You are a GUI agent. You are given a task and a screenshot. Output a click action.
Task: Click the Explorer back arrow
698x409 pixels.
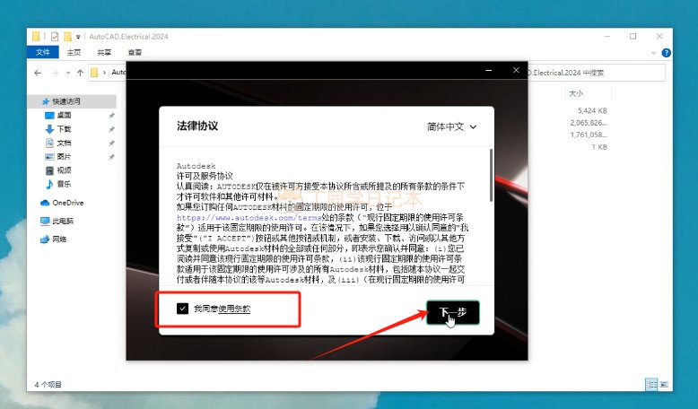tap(38, 73)
